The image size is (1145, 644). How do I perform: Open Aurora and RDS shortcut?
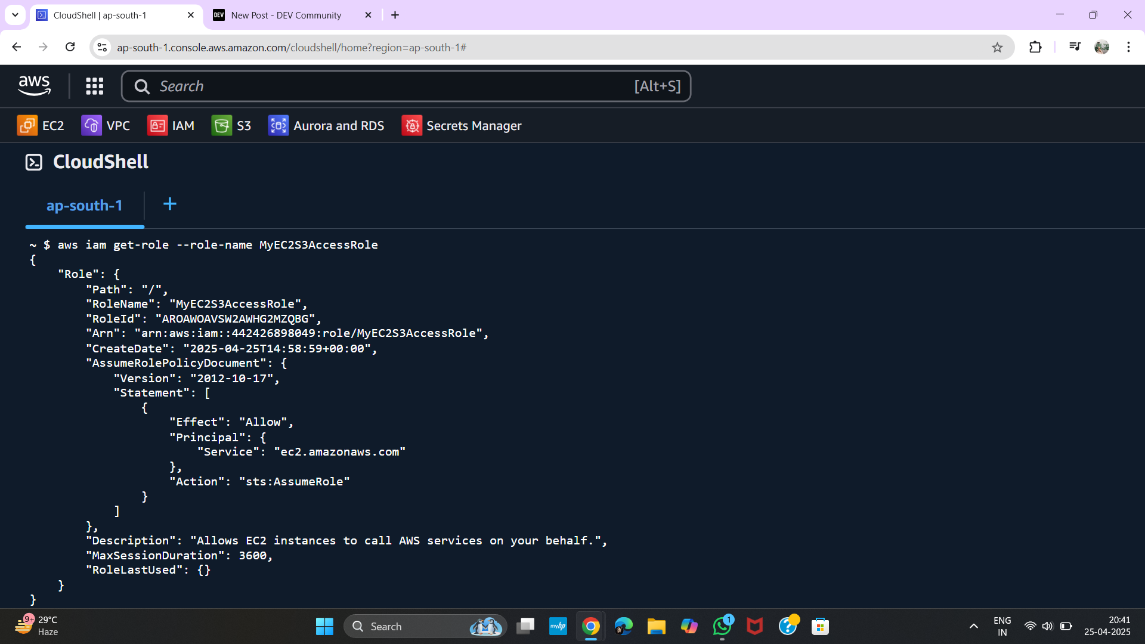326,125
